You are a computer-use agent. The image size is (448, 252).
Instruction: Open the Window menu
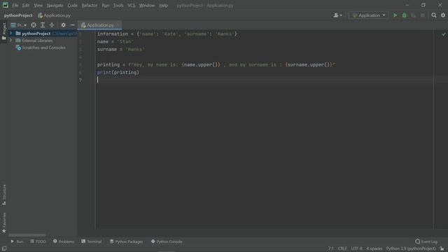(147, 6)
